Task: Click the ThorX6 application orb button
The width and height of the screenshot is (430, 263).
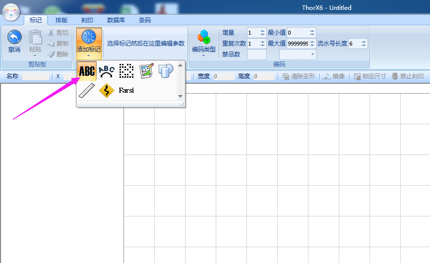Action: coord(11,11)
